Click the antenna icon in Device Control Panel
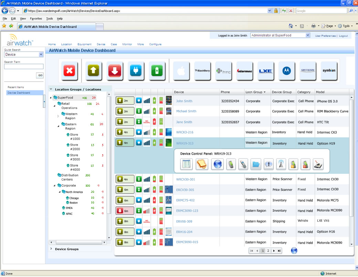358x277 pixels. (x=281, y=164)
